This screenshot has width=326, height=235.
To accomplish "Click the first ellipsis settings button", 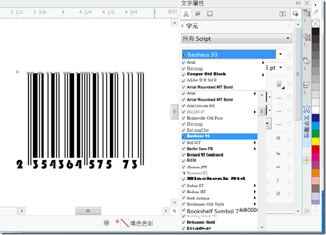I will [x=279, y=98].
